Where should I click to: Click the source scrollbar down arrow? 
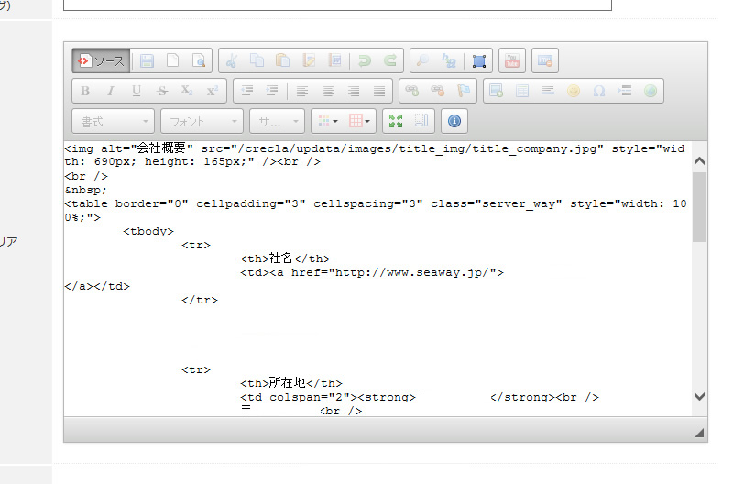coord(700,396)
